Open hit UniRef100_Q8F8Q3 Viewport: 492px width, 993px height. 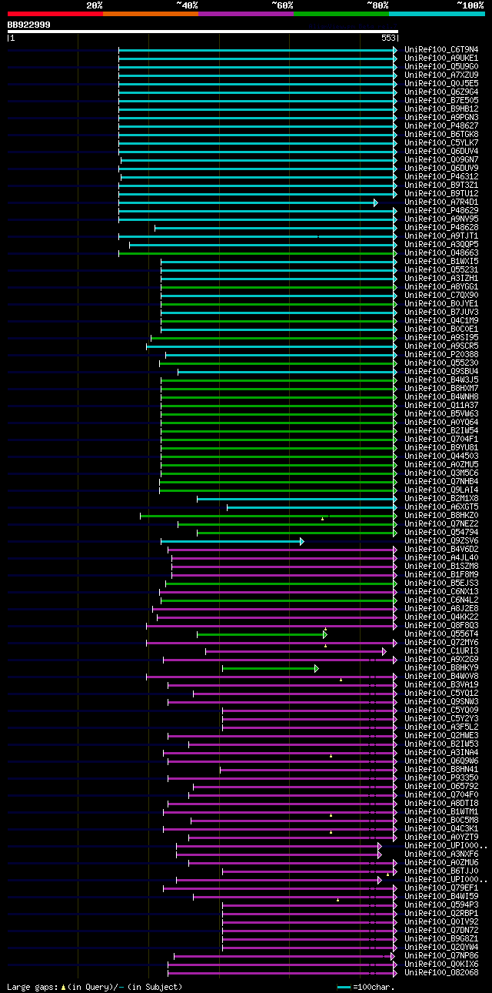point(441,625)
